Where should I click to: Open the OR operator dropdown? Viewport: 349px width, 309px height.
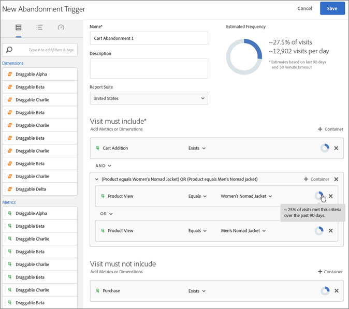(106, 214)
